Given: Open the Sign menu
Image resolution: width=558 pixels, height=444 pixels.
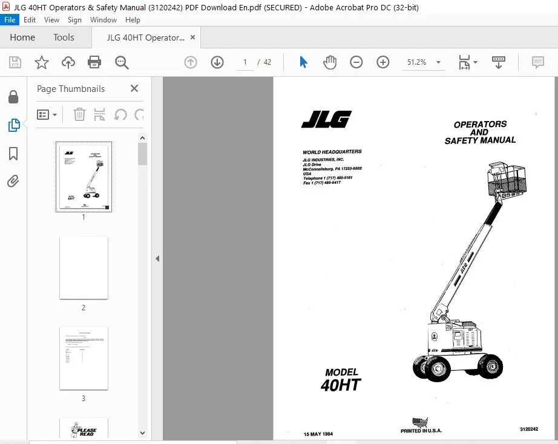Looking at the screenshot, I should (74, 20).
